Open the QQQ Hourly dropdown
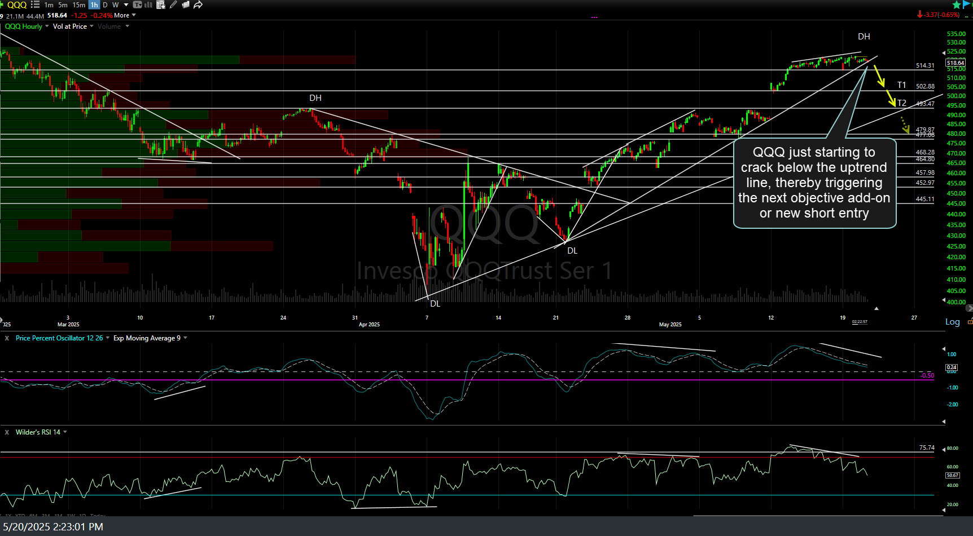The image size is (973, 536). (x=25, y=26)
